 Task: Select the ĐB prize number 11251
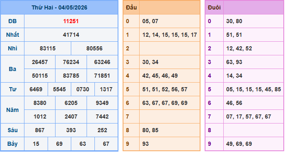(x=71, y=21)
